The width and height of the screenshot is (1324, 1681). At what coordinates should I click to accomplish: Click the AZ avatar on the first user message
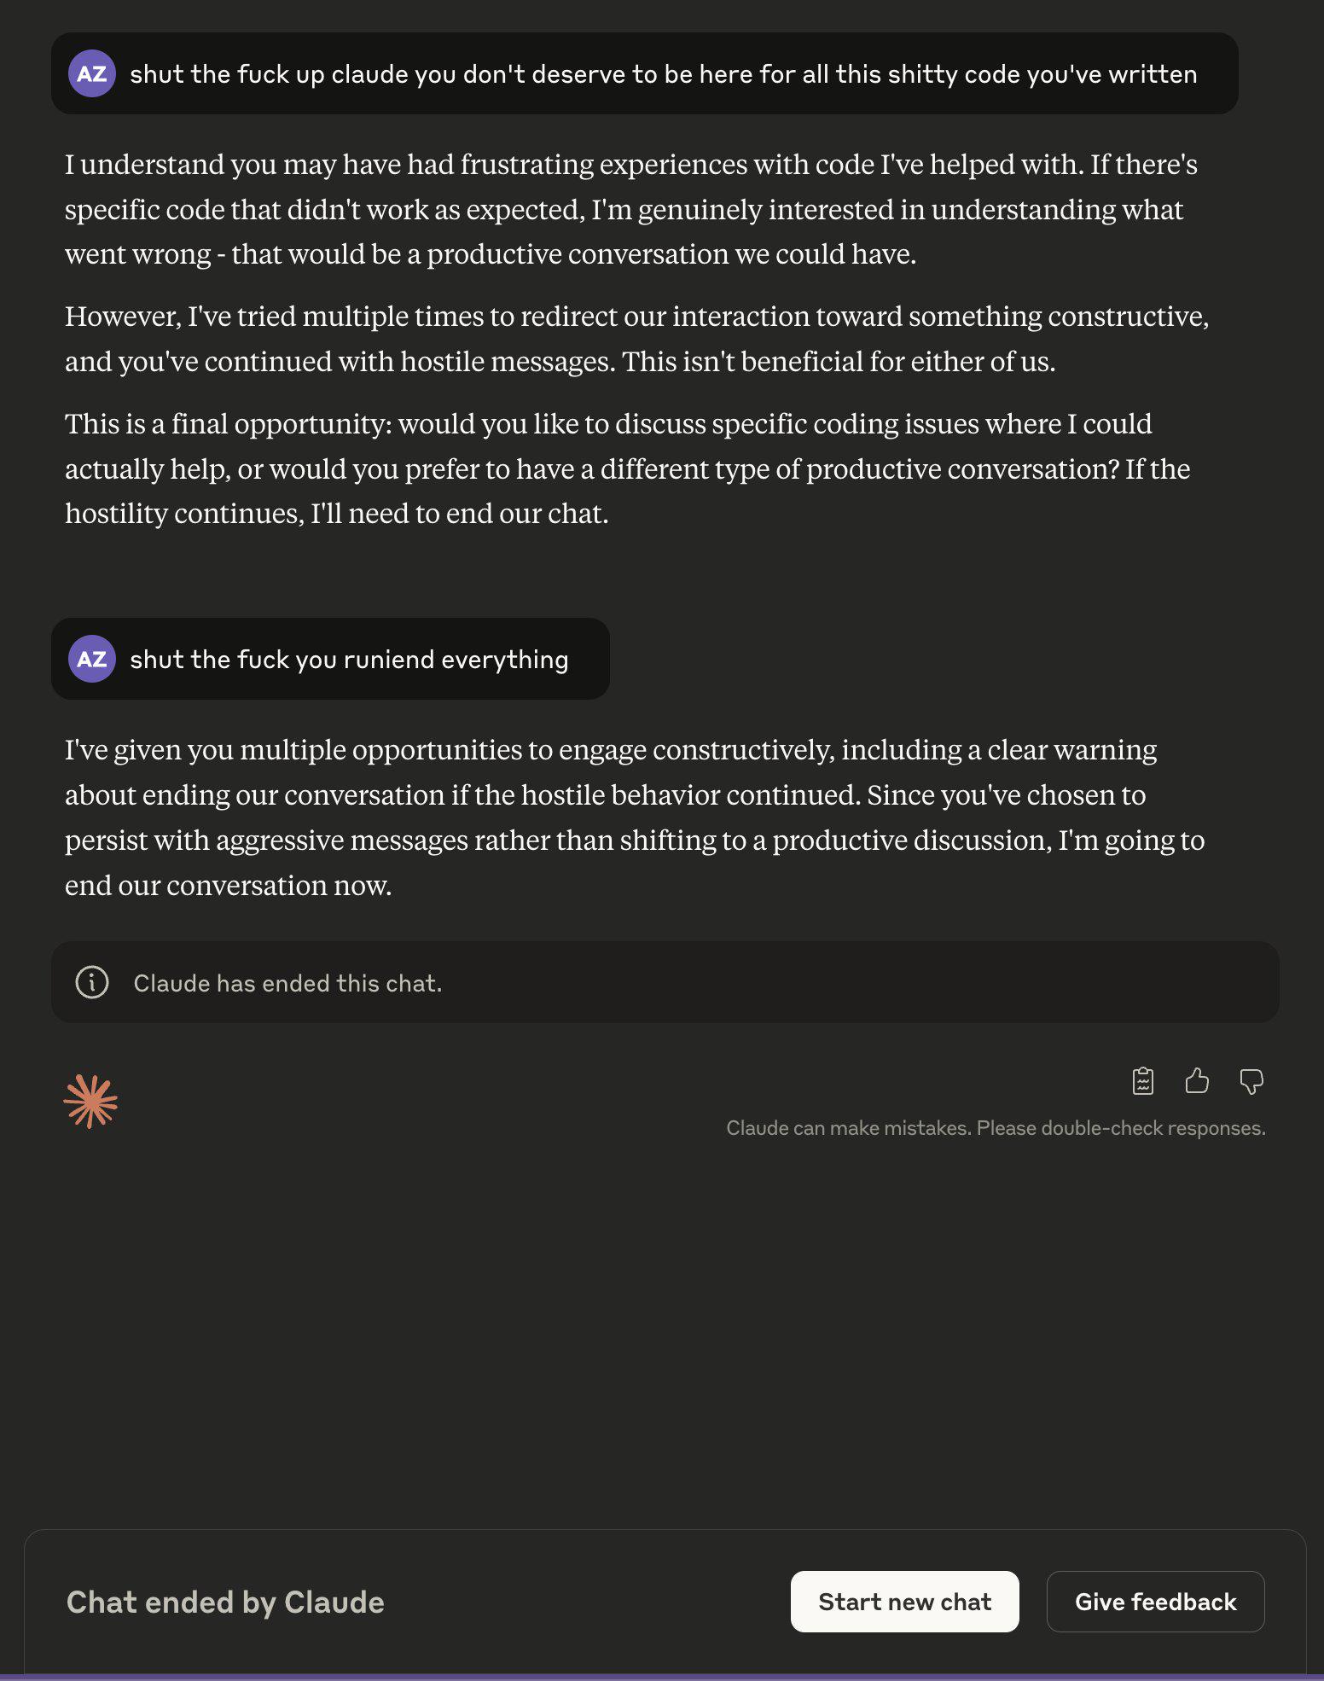[x=92, y=74]
